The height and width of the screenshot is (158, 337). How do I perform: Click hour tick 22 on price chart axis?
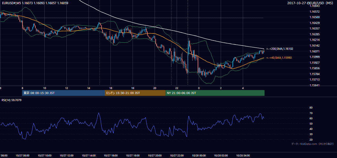[x=177, y=88]
